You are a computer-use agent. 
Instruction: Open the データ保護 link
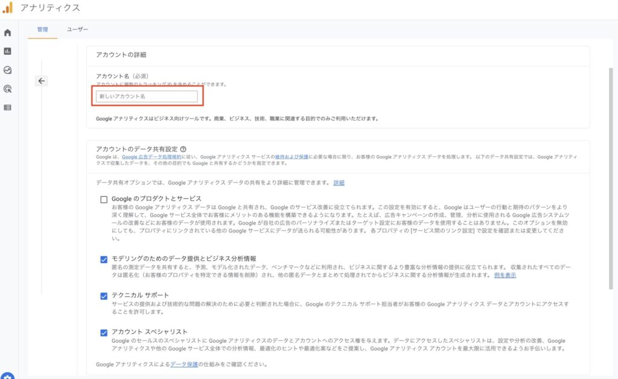tap(184, 365)
